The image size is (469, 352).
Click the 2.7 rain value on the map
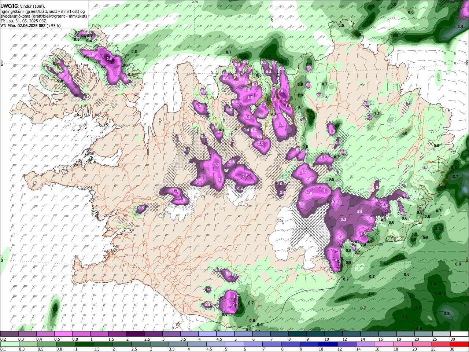coord(455,177)
